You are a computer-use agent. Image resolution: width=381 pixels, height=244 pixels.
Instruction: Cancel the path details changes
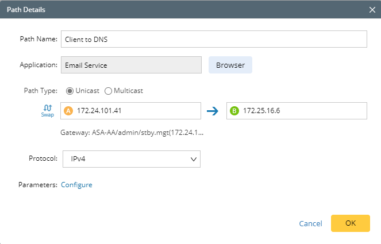(310, 223)
